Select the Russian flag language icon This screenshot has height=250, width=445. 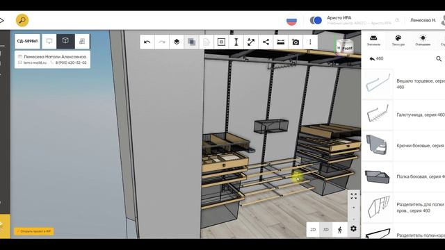pyautogui.click(x=291, y=21)
